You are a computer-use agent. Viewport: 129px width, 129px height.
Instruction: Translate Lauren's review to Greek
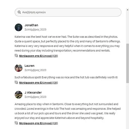tap(38, 83)
